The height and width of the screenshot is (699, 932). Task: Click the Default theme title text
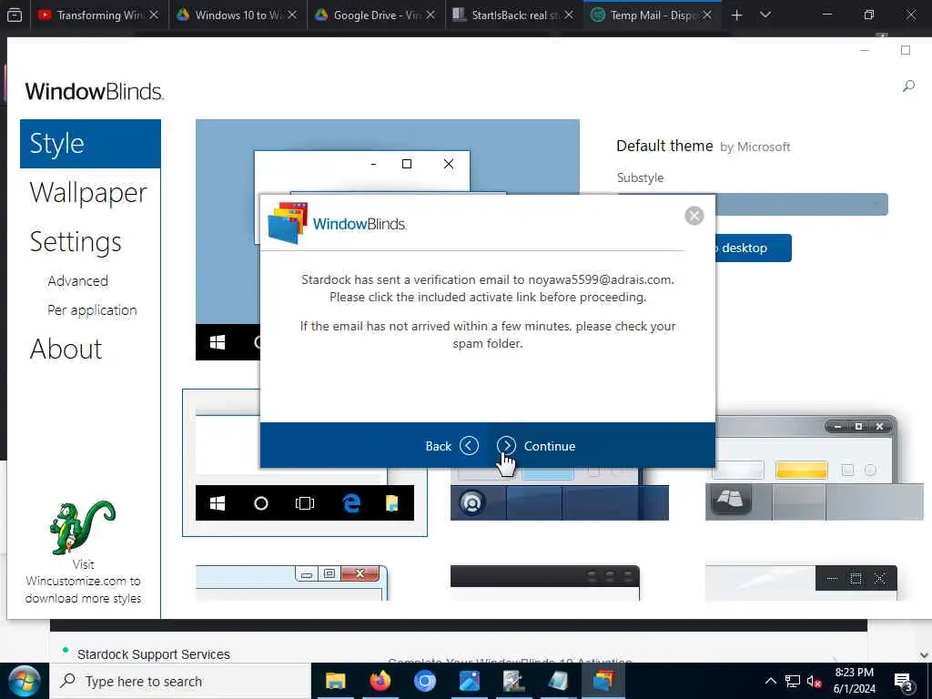tap(664, 147)
